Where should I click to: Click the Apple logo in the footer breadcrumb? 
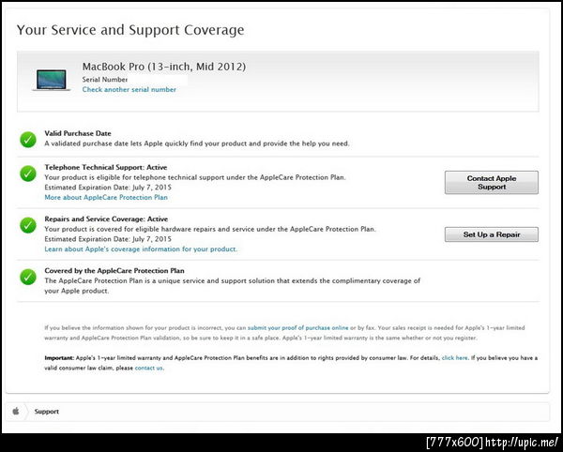pos(16,411)
